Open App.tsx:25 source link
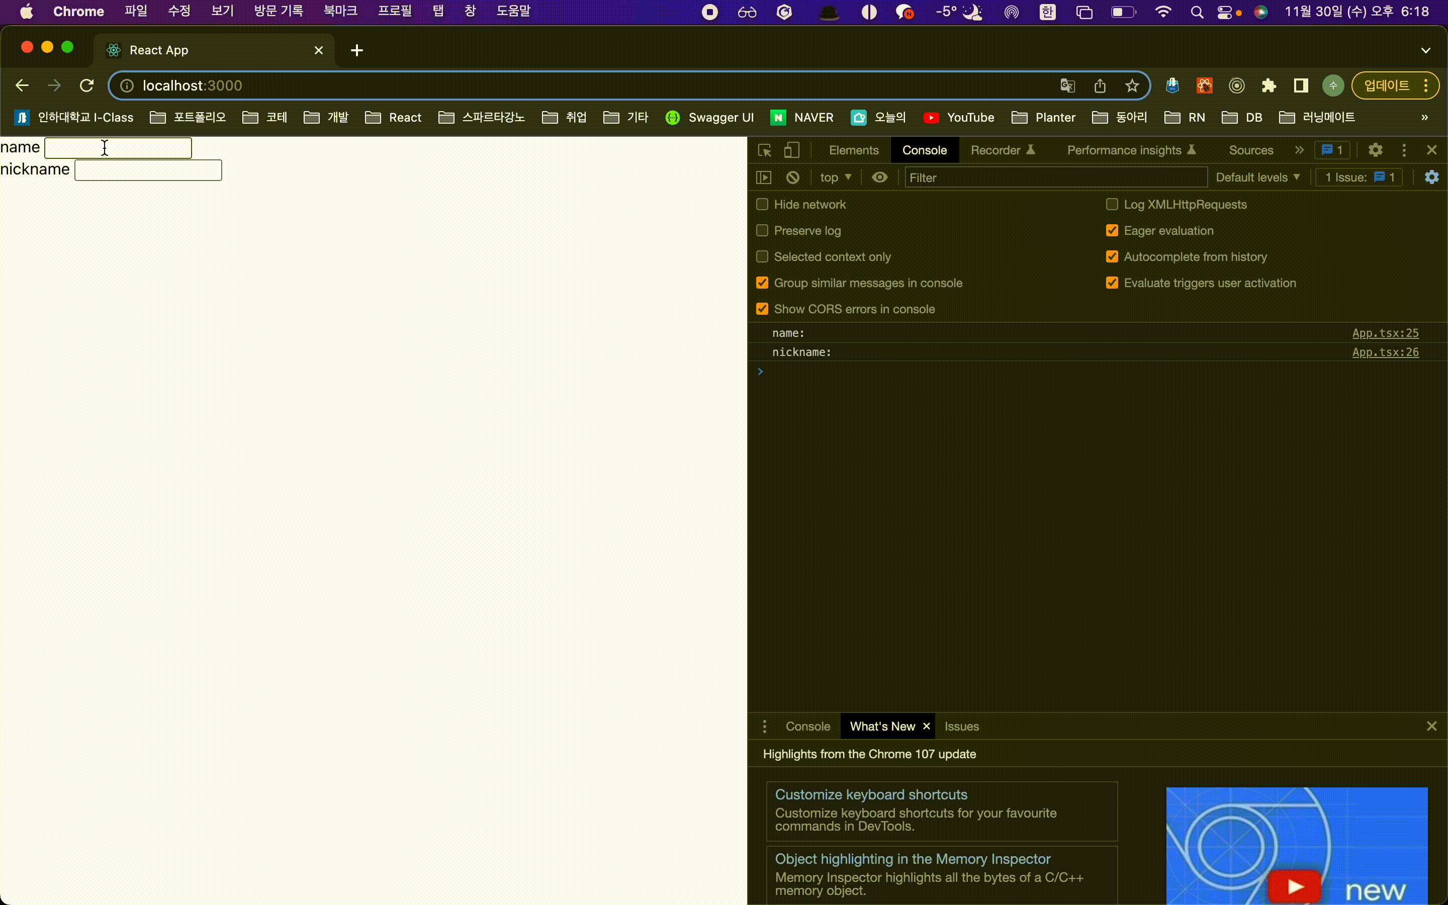 coord(1385,333)
